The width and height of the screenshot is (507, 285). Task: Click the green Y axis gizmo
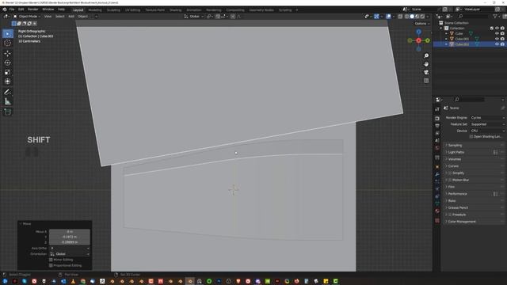click(x=428, y=40)
